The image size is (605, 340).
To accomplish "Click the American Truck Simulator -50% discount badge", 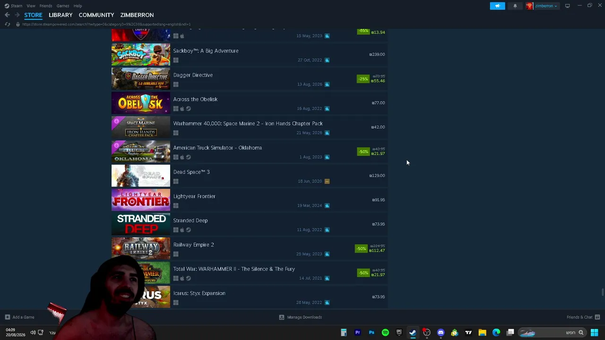I will (363, 152).
